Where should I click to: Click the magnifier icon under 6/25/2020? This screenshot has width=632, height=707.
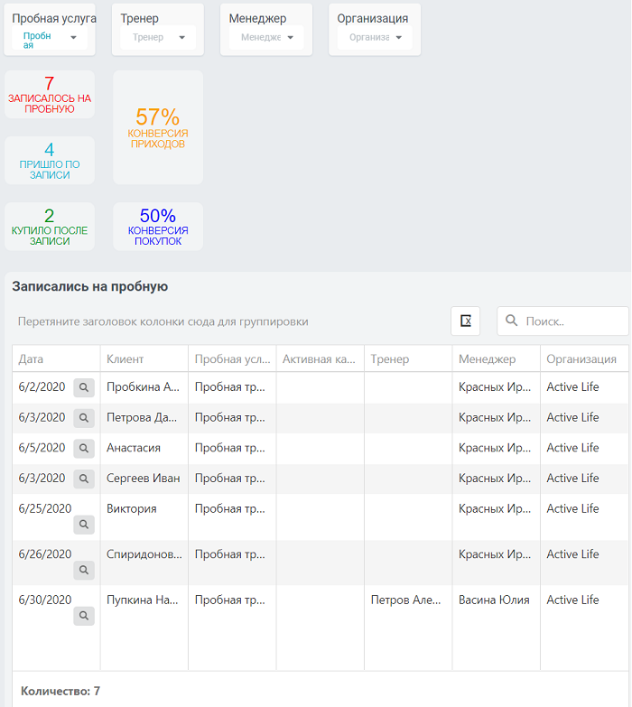click(84, 525)
